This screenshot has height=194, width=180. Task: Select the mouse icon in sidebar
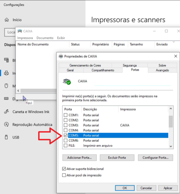(6, 86)
